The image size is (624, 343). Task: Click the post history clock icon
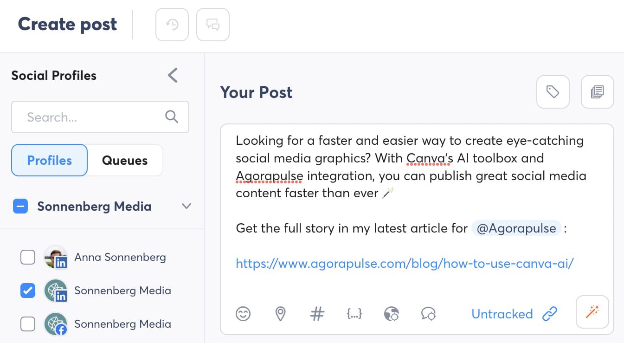[172, 25]
